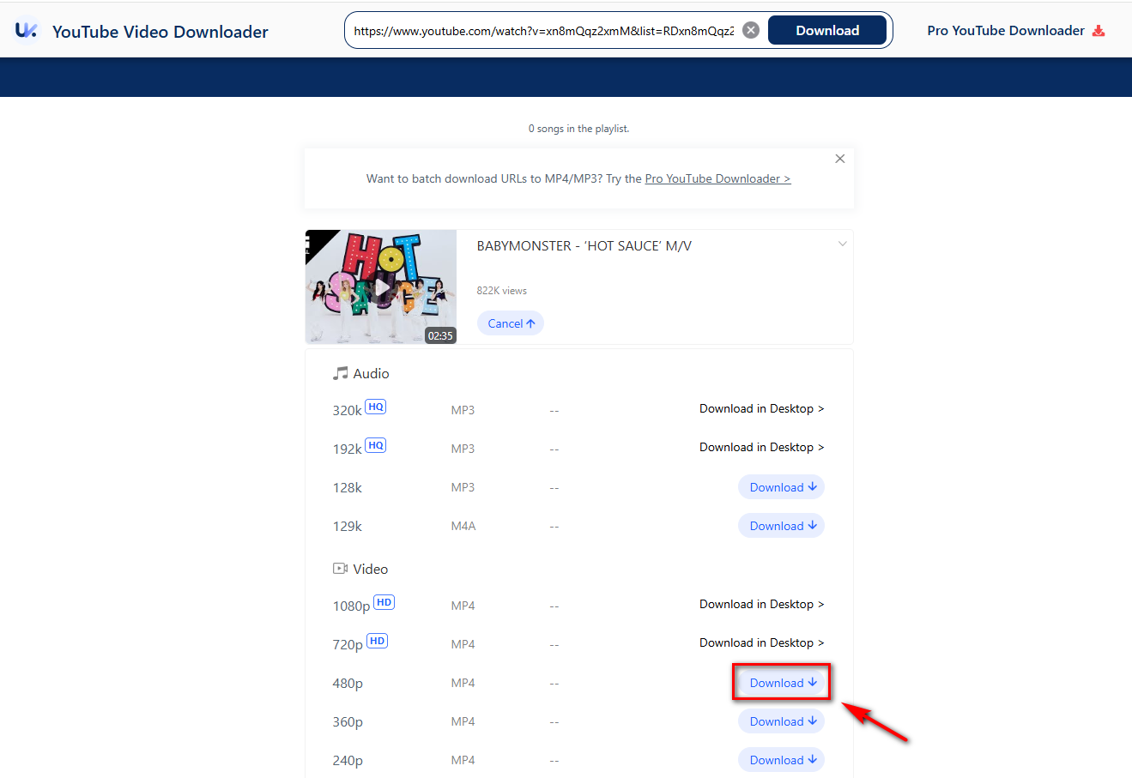Collapse the video card with the chevron

click(843, 244)
